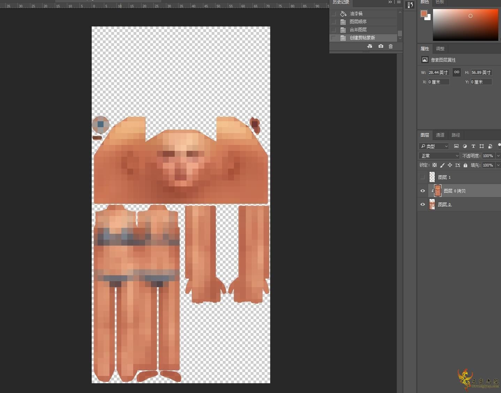Click the document icon beside 合并图层 history state
The image size is (501, 393).
point(343,30)
